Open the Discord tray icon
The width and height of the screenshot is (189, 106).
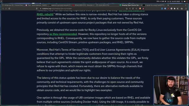185,1
